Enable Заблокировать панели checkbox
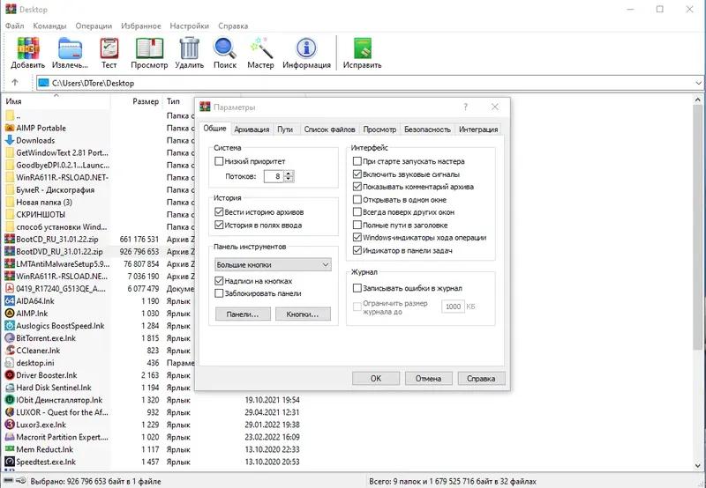The height and width of the screenshot is (488, 706). coord(219,293)
